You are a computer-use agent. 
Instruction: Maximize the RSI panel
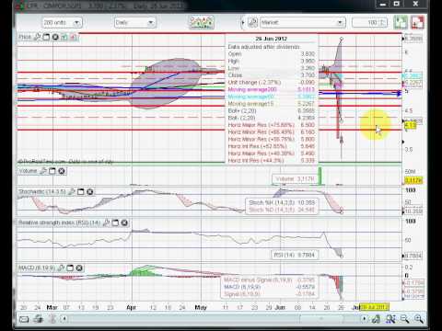click(115, 223)
